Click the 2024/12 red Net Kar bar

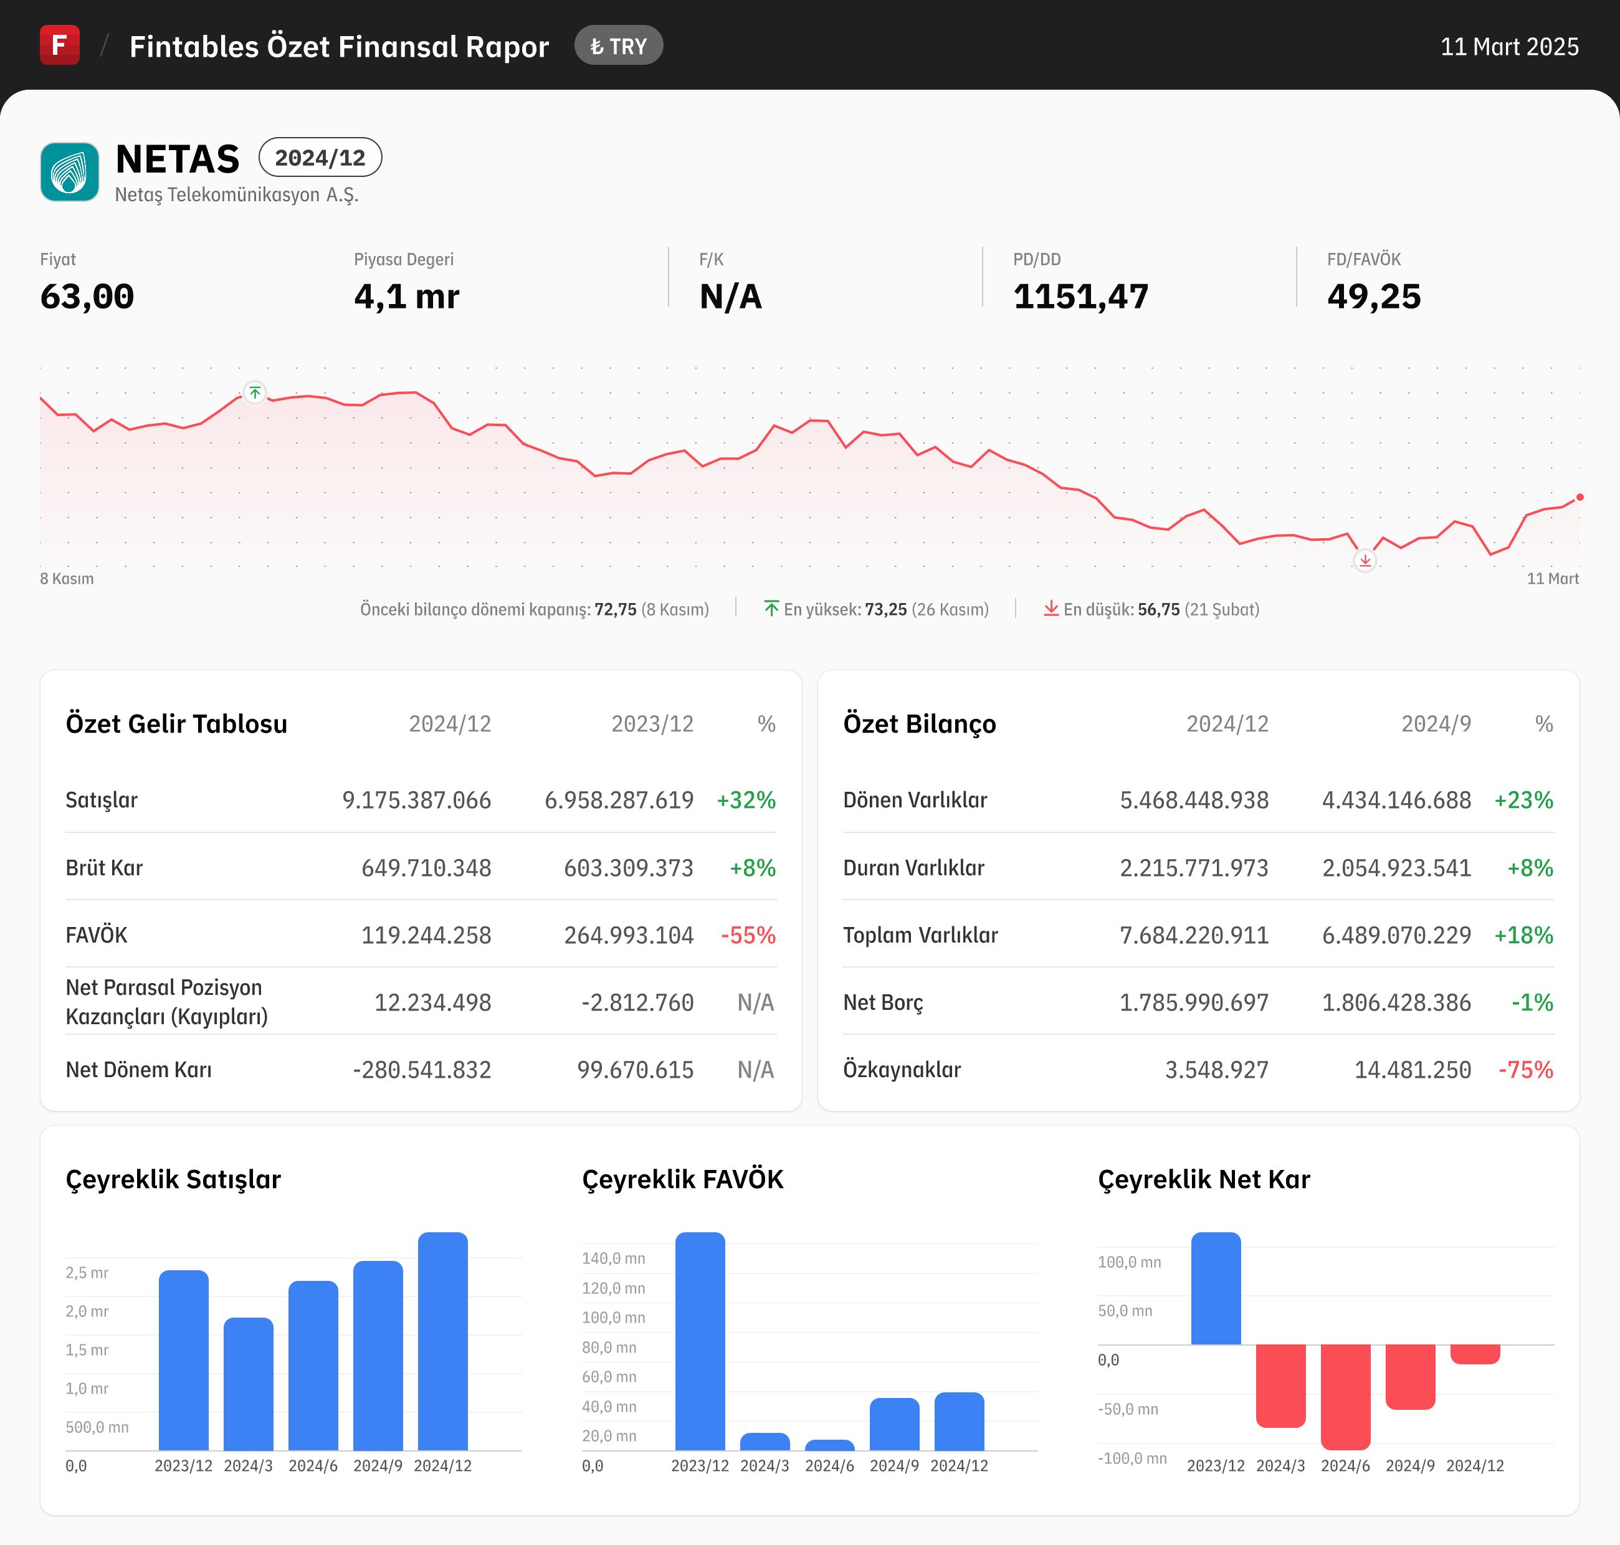1475,1355
